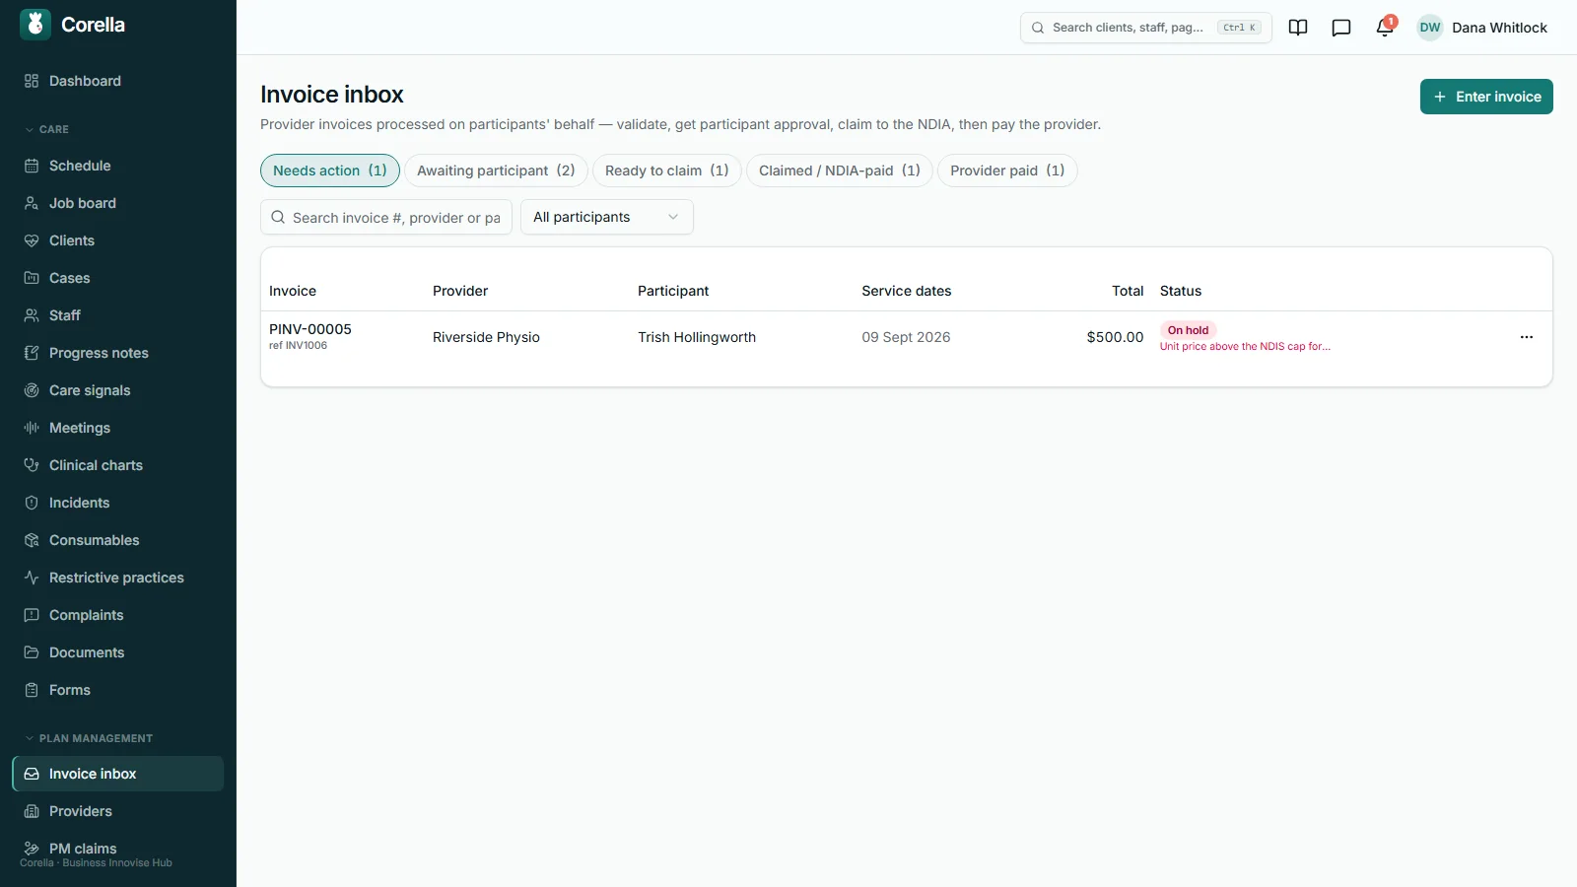Click Riverside Physio provider cell
This screenshot has height=887, width=1577.
[x=486, y=337]
